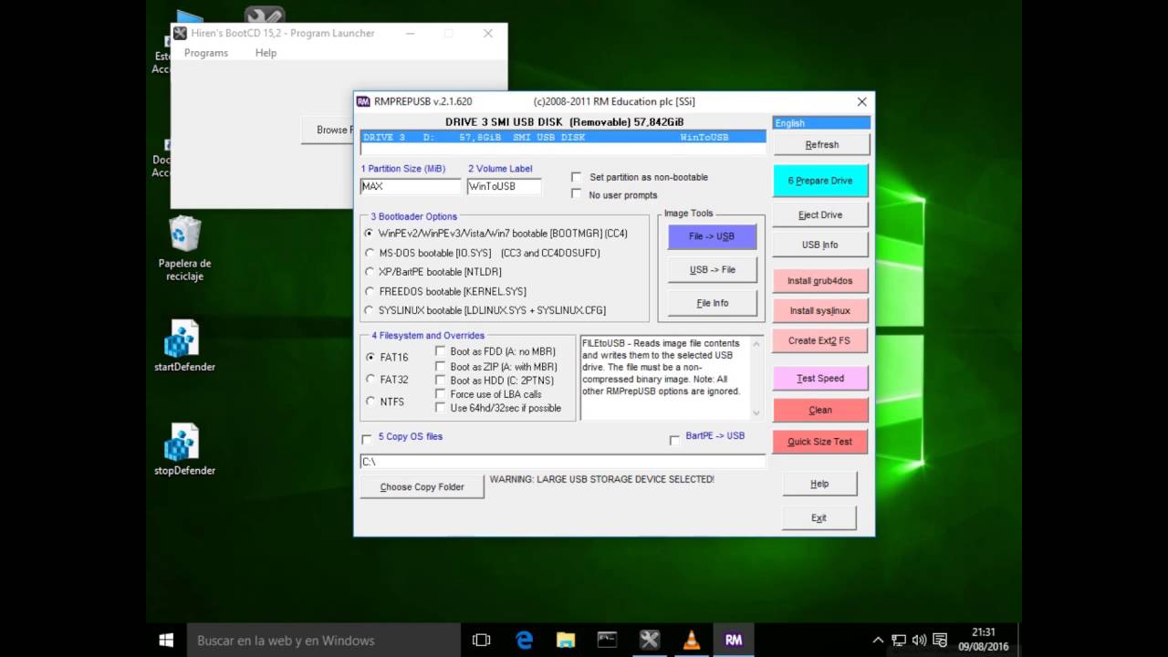Open the Windows Start menu

pos(166,641)
